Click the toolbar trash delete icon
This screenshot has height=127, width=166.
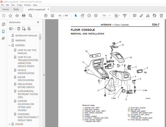point(161,16)
